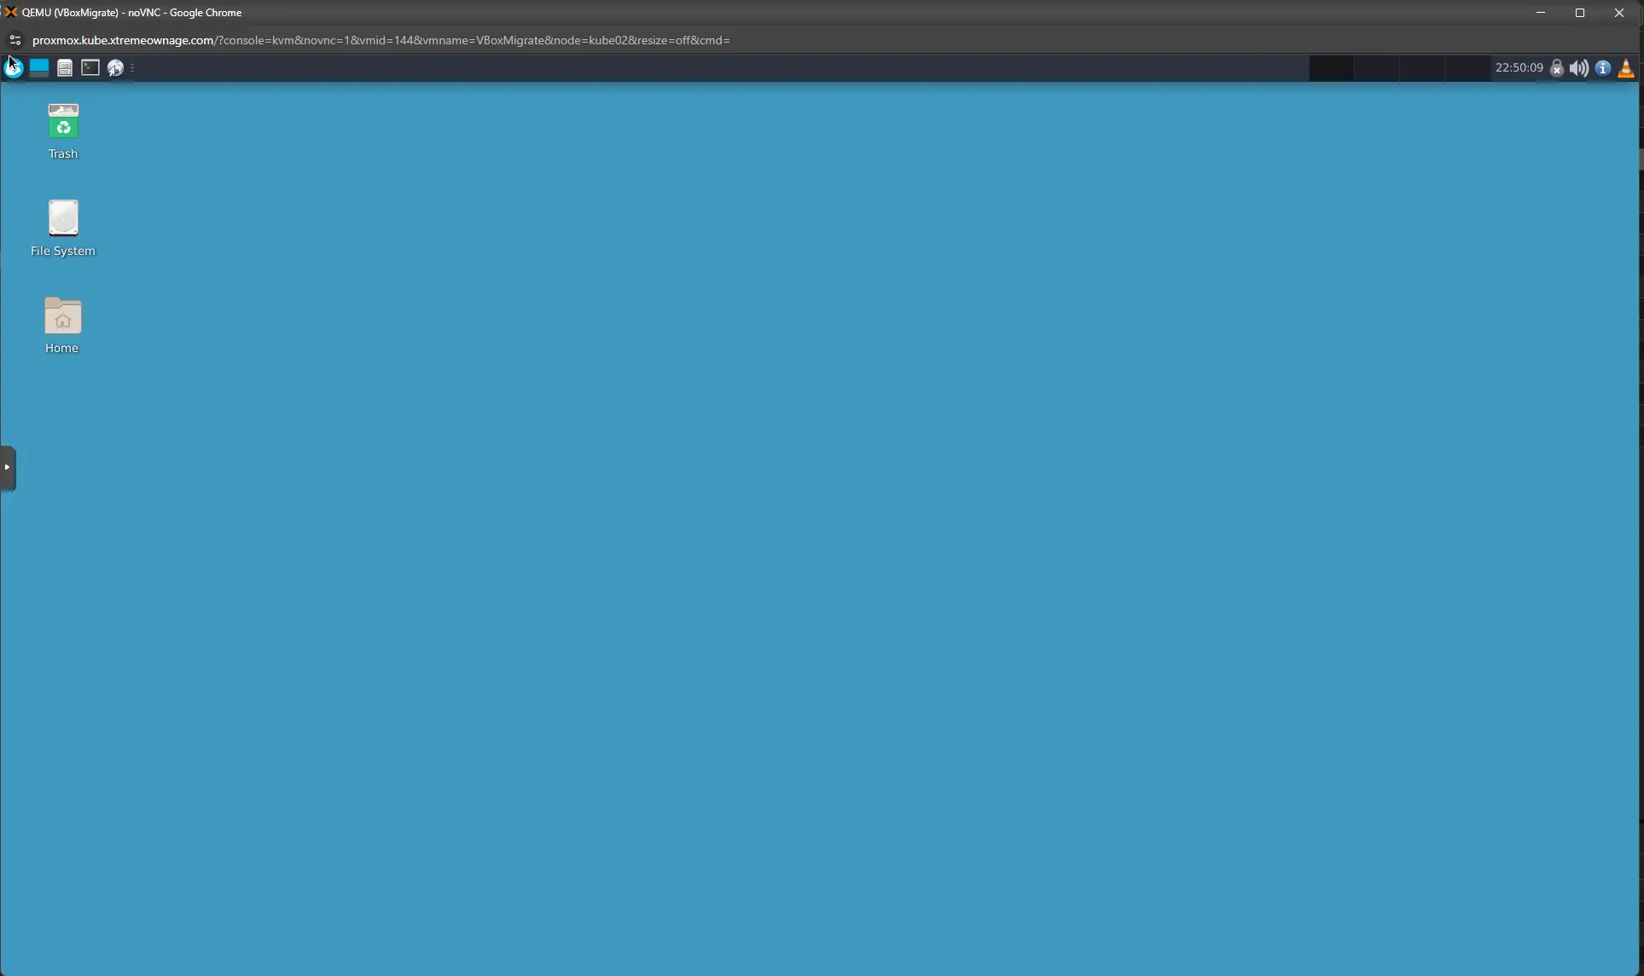Select the File System desktop icon

[x=63, y=219]
